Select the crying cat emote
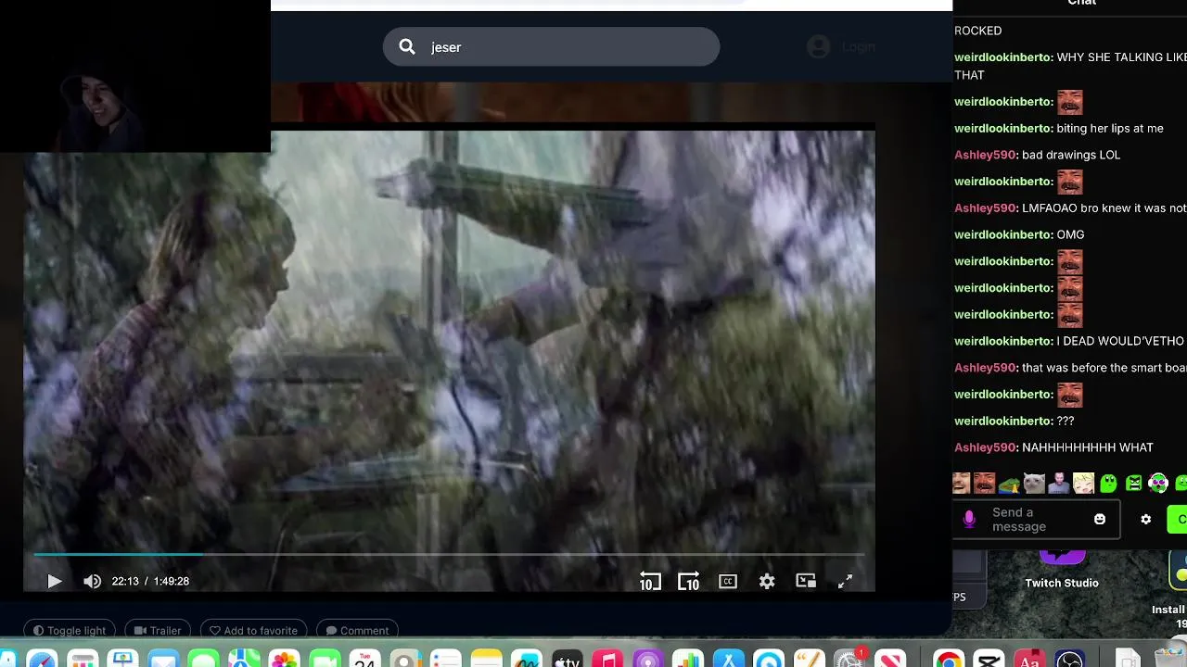Screen dimensions: 1187x667 point(1034,484)
